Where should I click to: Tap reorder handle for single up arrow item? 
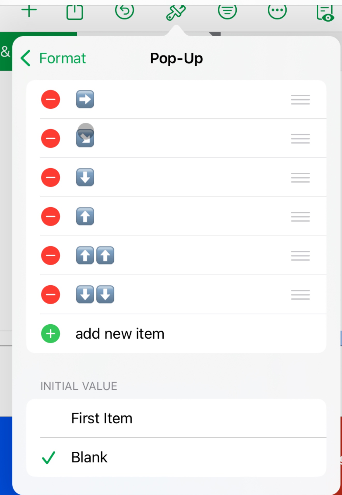(300, 217)
